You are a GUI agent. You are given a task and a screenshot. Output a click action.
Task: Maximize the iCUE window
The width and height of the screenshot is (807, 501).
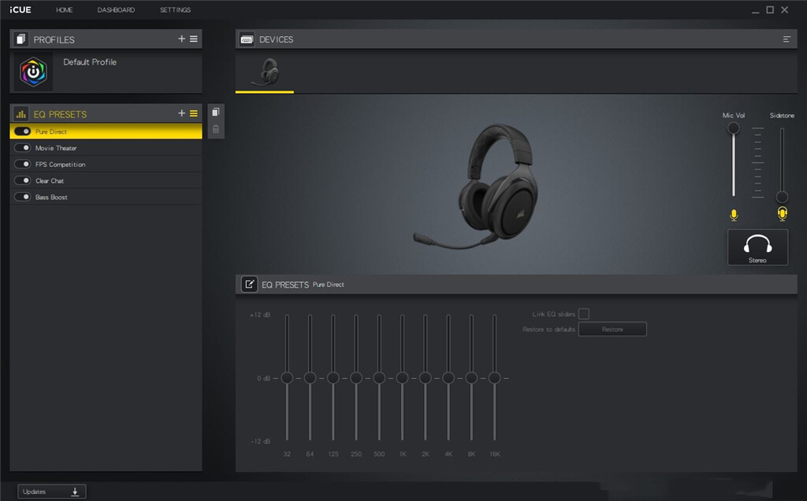(770, 9)
